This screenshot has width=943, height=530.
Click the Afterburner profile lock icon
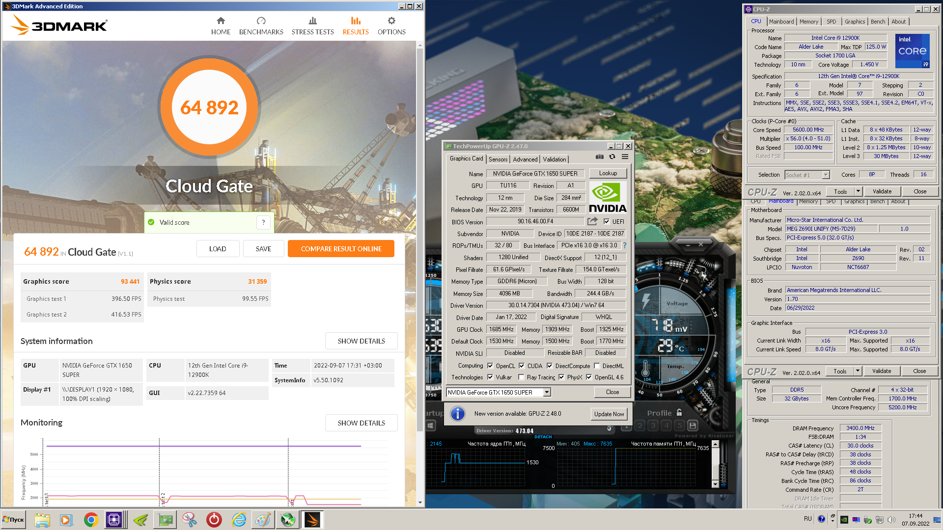click(679, 413)
